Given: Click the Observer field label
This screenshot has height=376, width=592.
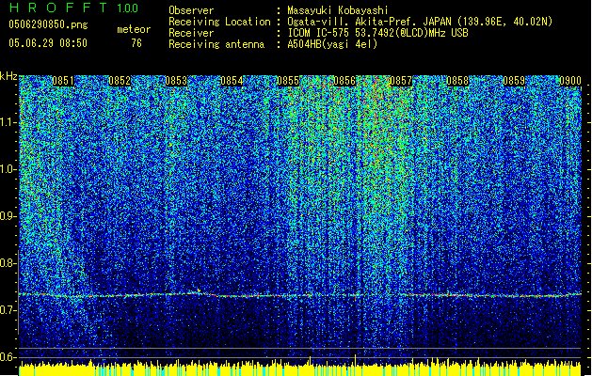Looking at the screenshot, I should [x=191, y=10].
